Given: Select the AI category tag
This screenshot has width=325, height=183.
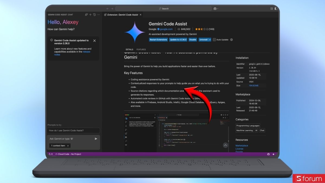Looking at the screenshot, I should point(256,130).
